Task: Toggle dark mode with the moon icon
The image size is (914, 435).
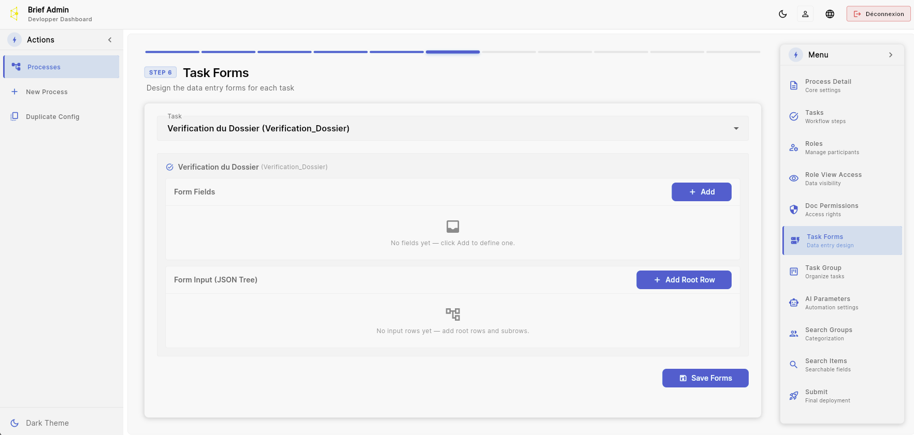Action: pyautogui.click(x=783, y=14)
